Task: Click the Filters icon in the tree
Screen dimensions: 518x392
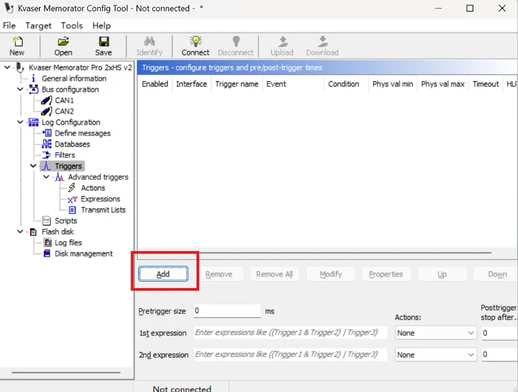Action: pos(46,155)
